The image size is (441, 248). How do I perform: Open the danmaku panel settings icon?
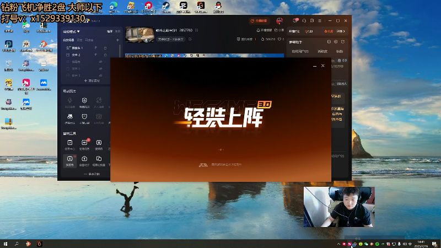(336, 42)
